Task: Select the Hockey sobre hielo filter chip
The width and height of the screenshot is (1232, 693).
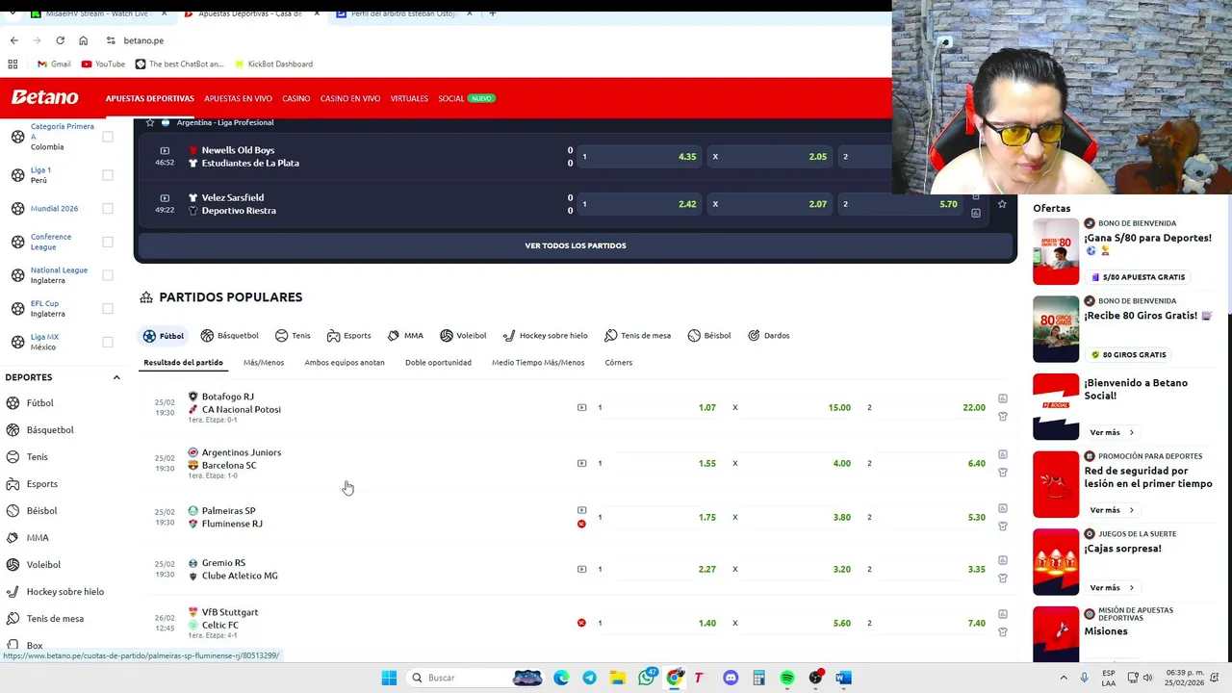Action: pyautogui.click(x=545, y=336)
